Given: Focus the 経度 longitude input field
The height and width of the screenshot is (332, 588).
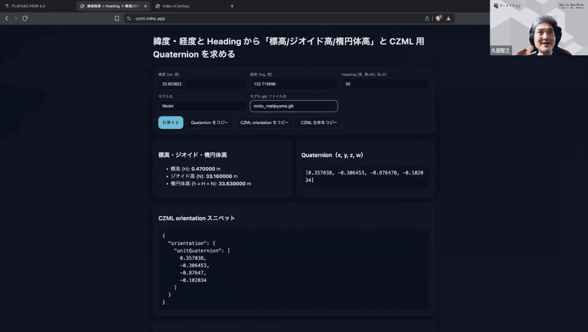Looking at the screenshot, I should 293,84.
